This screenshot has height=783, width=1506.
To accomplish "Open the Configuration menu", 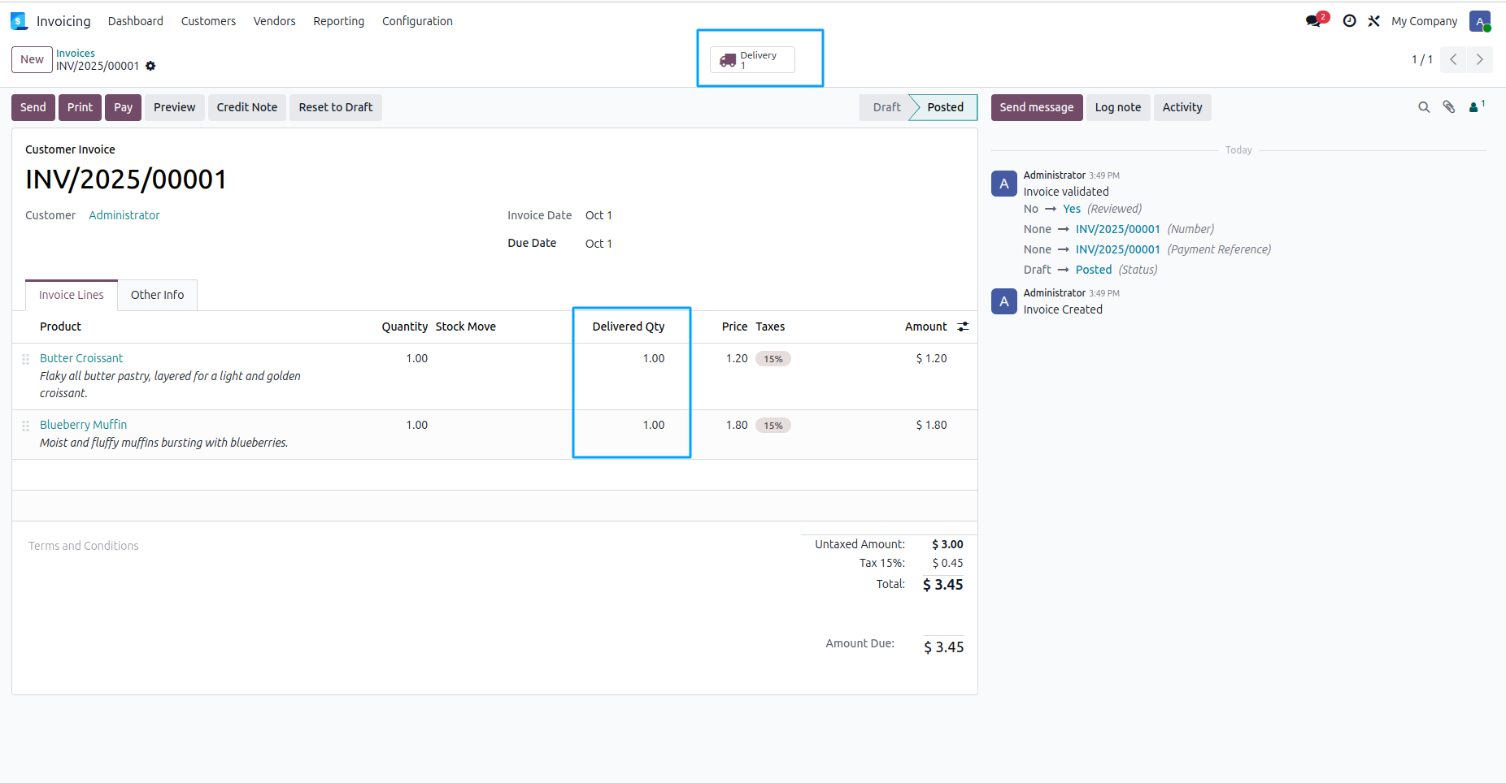I will tap(417, 21).
